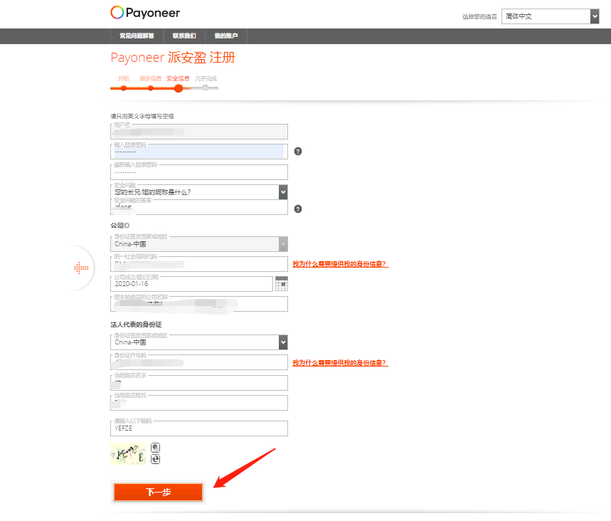This screenshot has height=521, width=611.
Task: Open the 公司ID country dropdown showing China-中国
Action: point(199,244)
